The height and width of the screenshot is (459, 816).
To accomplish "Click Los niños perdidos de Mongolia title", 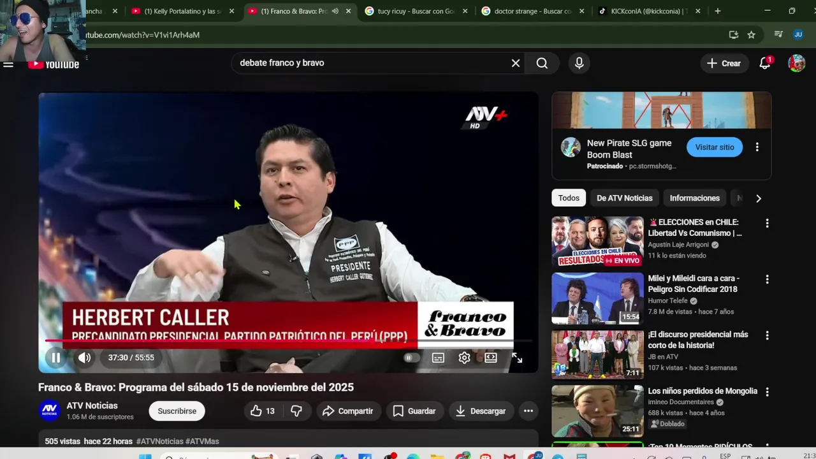I will (703, 391).
